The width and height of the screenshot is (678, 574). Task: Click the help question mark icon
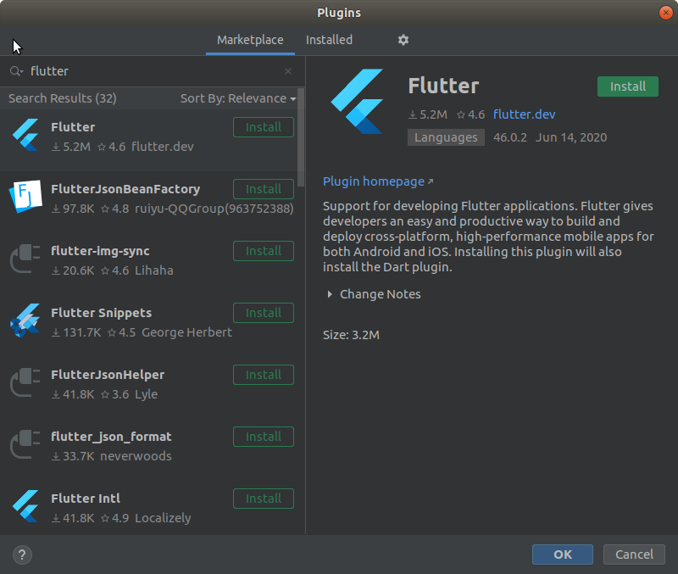(x=21, y=554)
